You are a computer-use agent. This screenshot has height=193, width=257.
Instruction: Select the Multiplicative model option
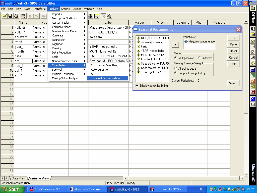(175, 58)
